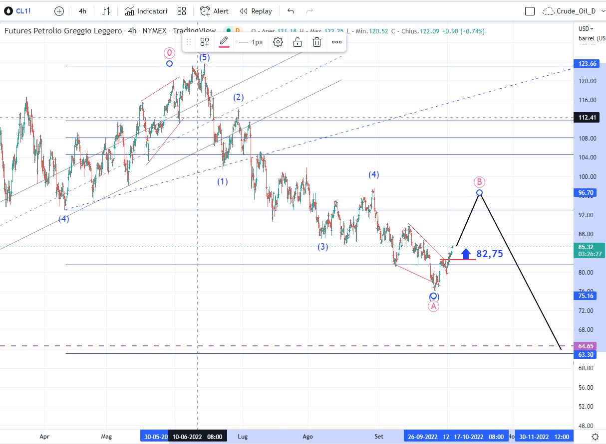Open indicator templates grid icon

coord(182,11)
